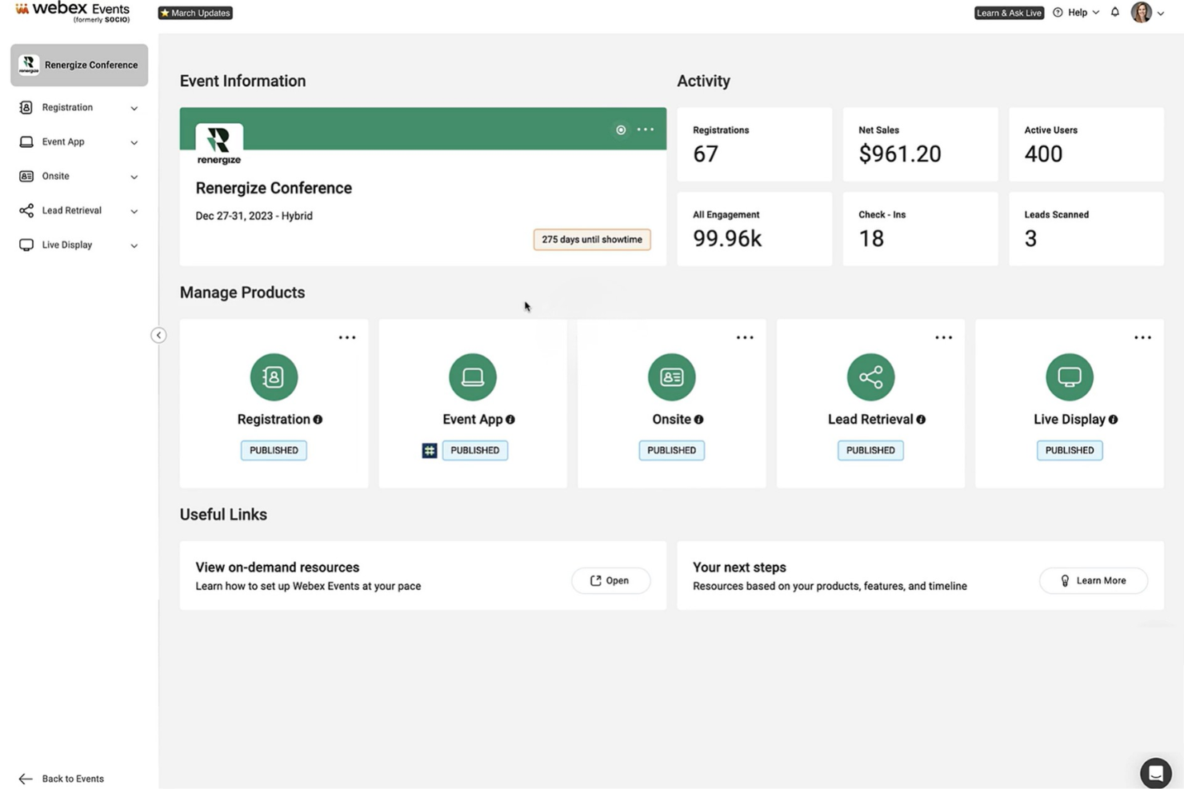Open the Registrations activity card
The width and height of the screenshot is (1184, 789).
pyautogui.click(x=754, y=145)
